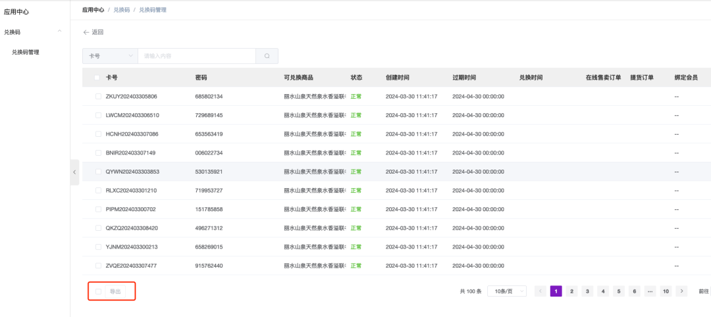The height and width of the screenshot is (317, 711).
Task: Go to page 6
Action: (x=635, y=291)
